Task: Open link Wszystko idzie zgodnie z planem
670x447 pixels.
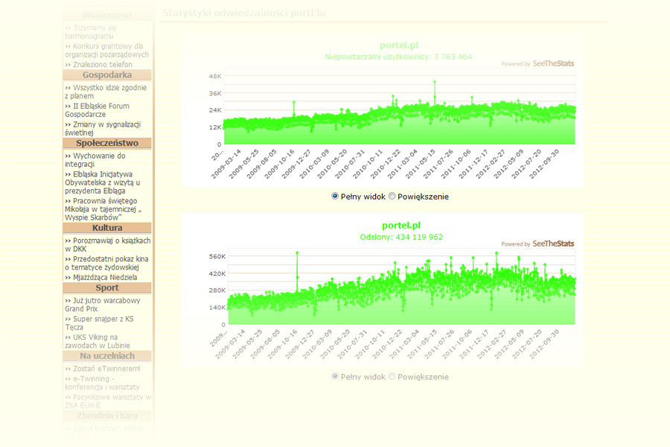Action: (106, 92)
